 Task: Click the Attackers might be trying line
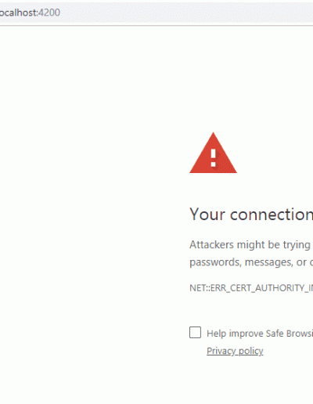250,245
